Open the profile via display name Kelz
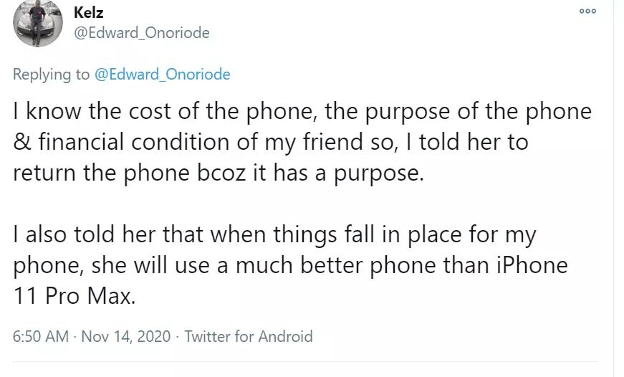Viewport: 624px width, 377px height. (89, 13)
